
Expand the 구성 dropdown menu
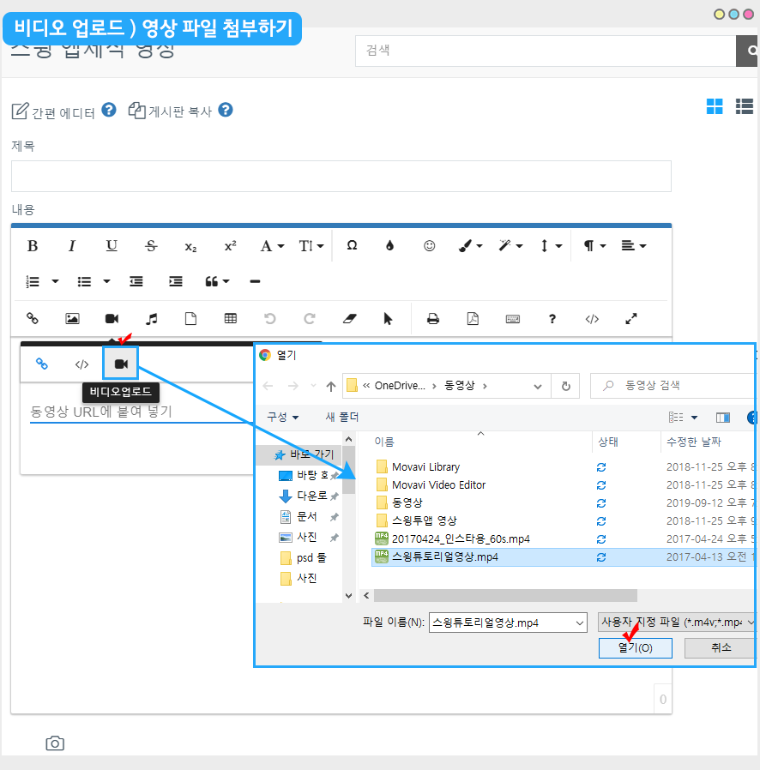[283, 418]
